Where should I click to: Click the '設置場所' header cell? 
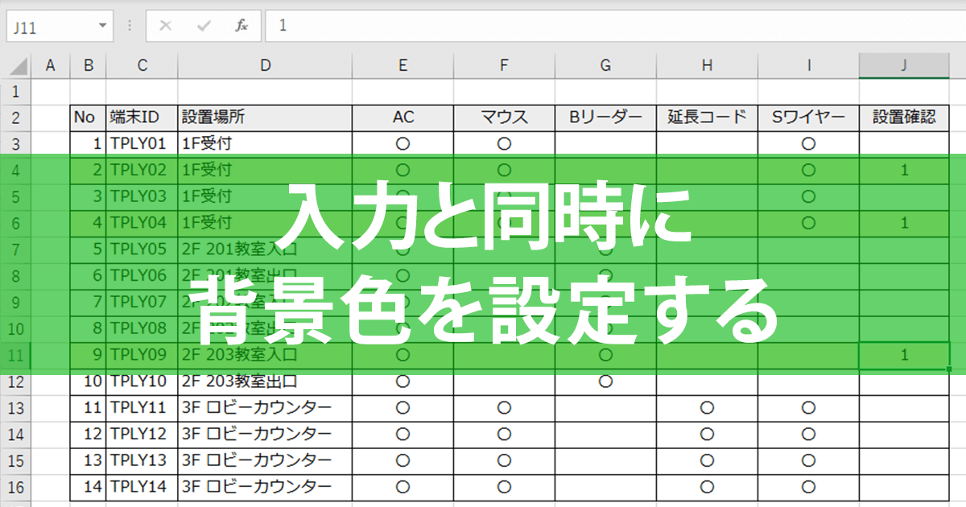(265, 117)
